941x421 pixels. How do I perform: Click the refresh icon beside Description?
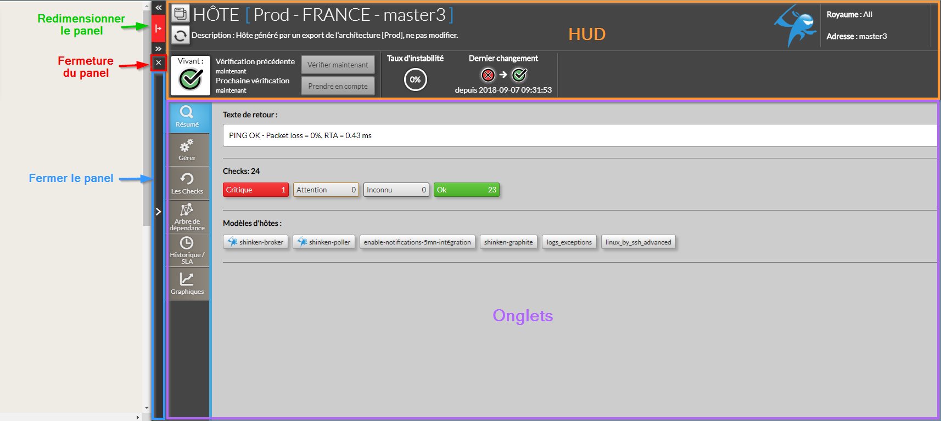click(180, 36)
